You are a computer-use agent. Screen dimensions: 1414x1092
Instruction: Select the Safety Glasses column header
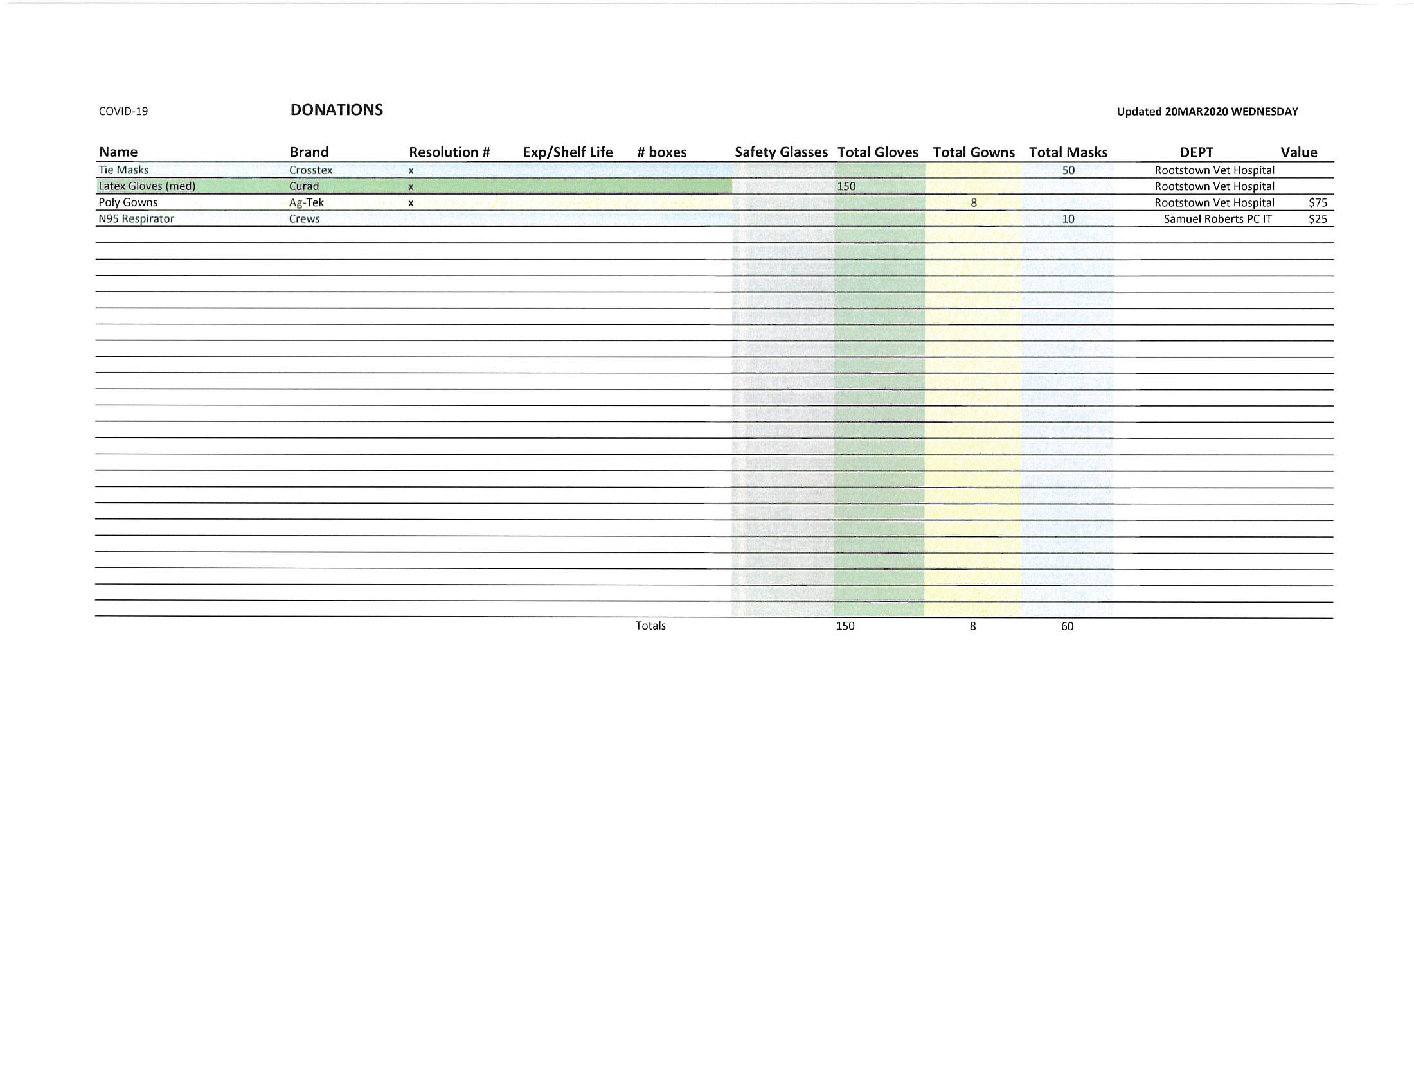coord(781,152)
